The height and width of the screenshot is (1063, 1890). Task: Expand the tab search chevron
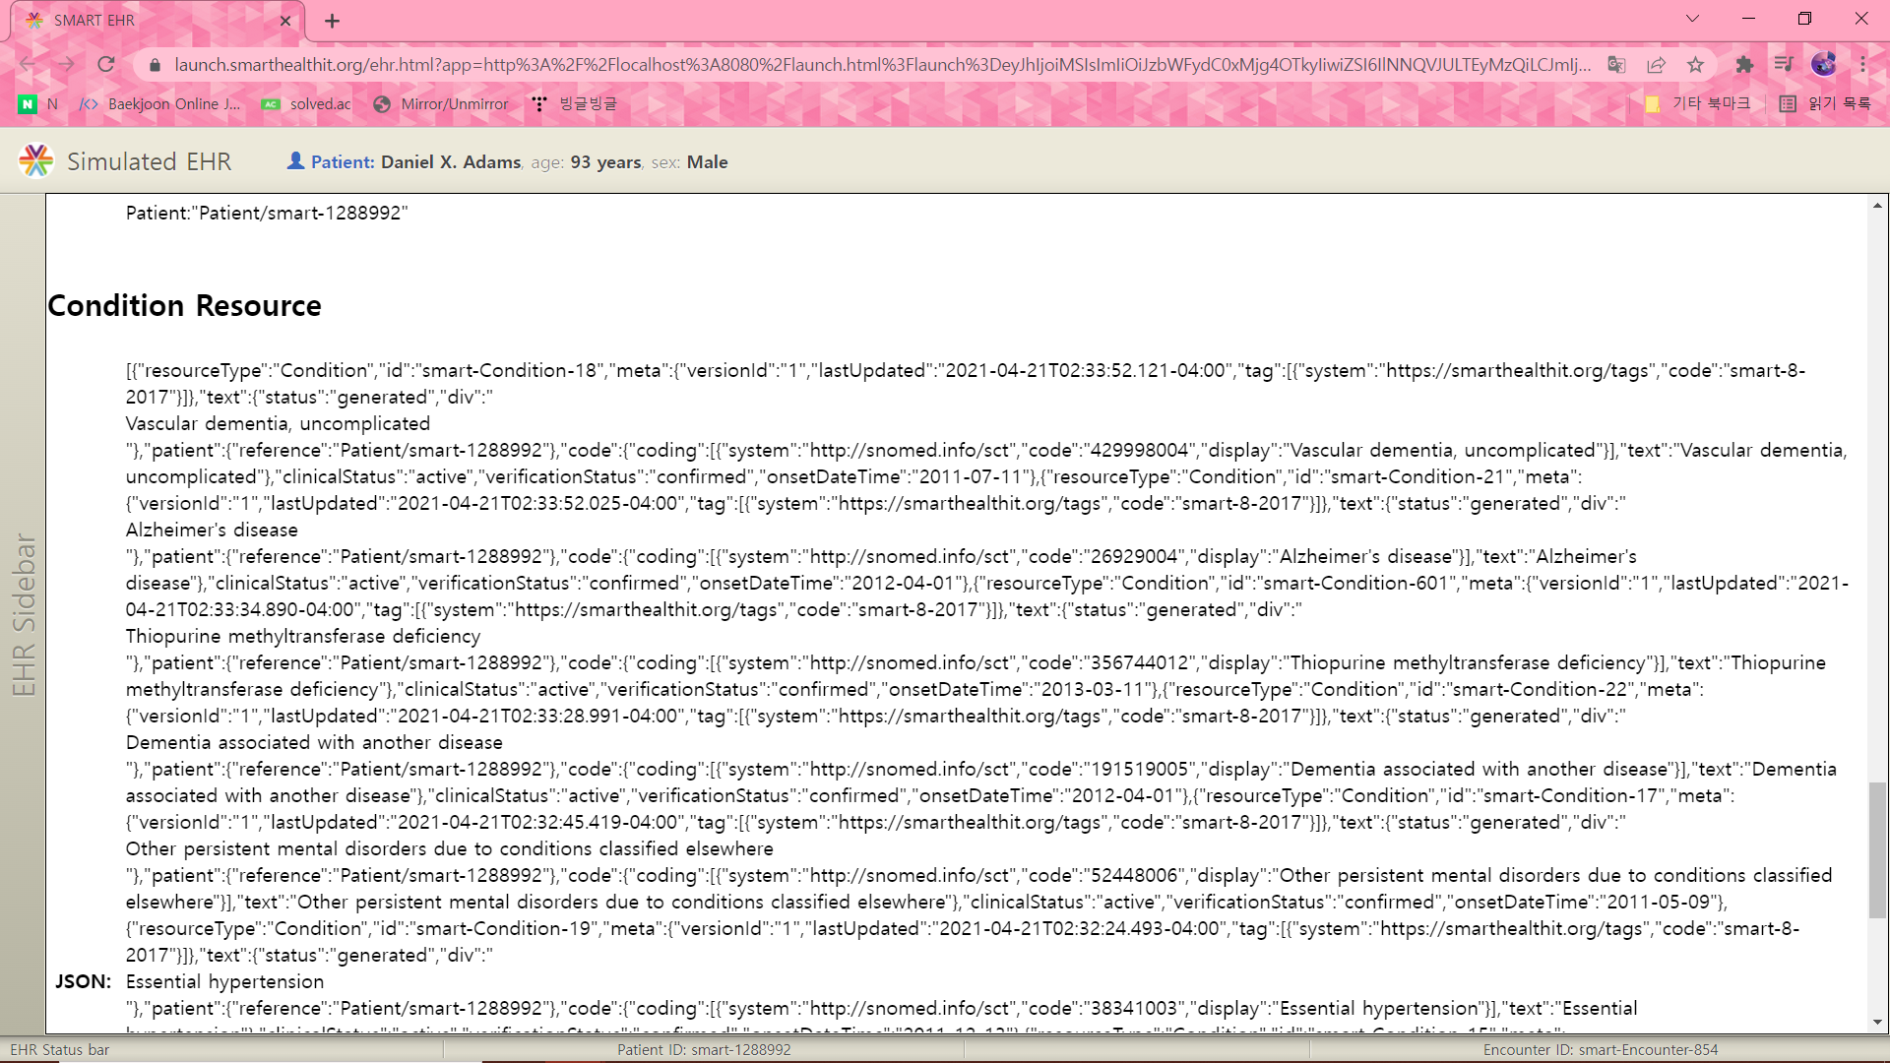[x=1692, y=19]
